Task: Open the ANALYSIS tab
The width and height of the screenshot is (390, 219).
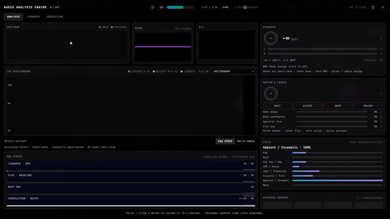Action: point(13,17)
